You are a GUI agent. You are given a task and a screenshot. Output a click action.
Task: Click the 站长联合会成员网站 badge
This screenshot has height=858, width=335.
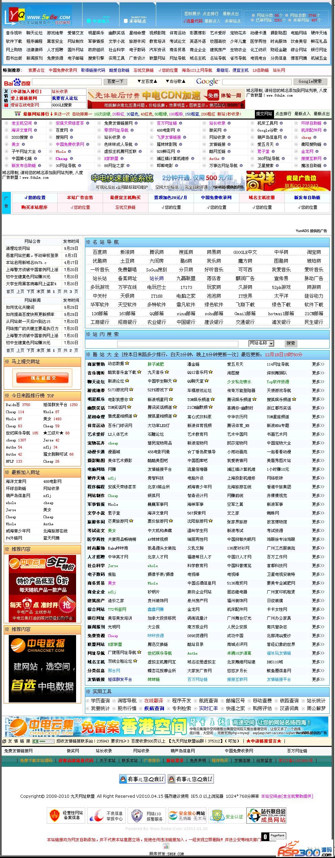click(x=266, y=816)
